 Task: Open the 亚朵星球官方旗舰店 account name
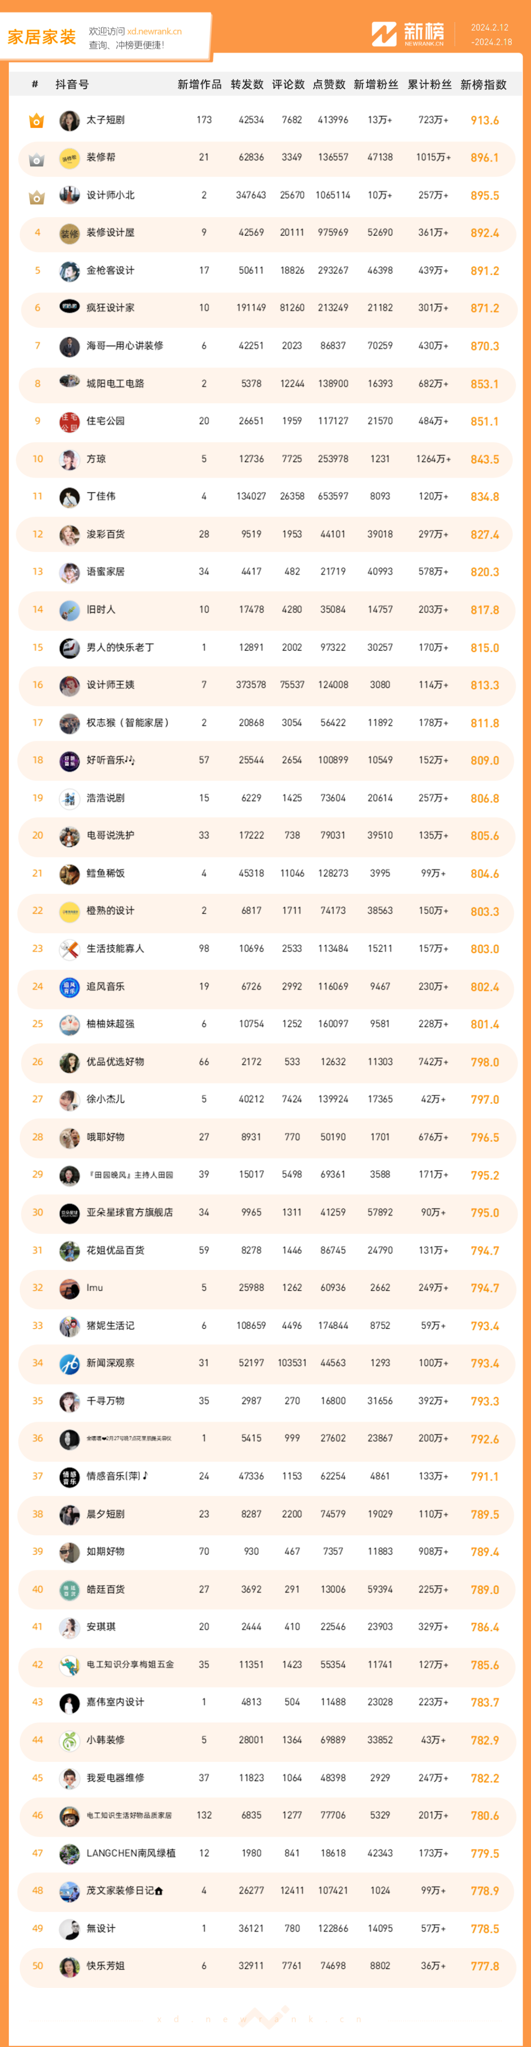[129, 1213]
